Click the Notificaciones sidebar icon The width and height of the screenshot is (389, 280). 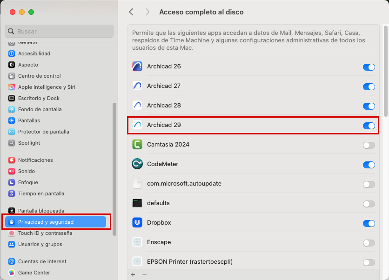tap(11, 160)
